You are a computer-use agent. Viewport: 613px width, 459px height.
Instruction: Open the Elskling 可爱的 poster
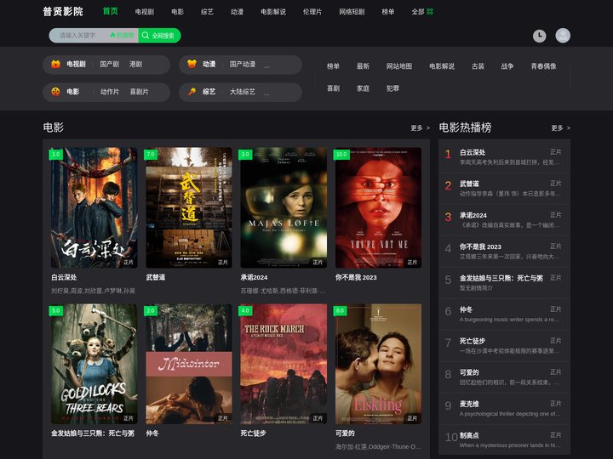tap(378, 364)
